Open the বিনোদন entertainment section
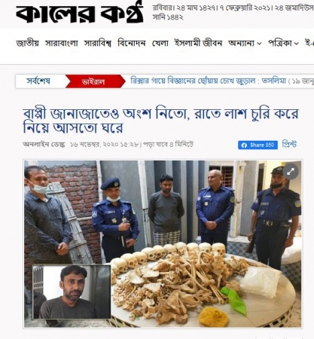The width and height of the screenshot is (314, 339). pos(132,43)
